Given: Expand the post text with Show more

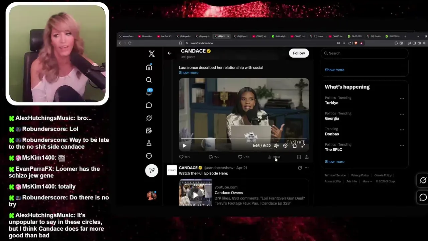Looking at the screenshot, I should click(x=189, y=73).
